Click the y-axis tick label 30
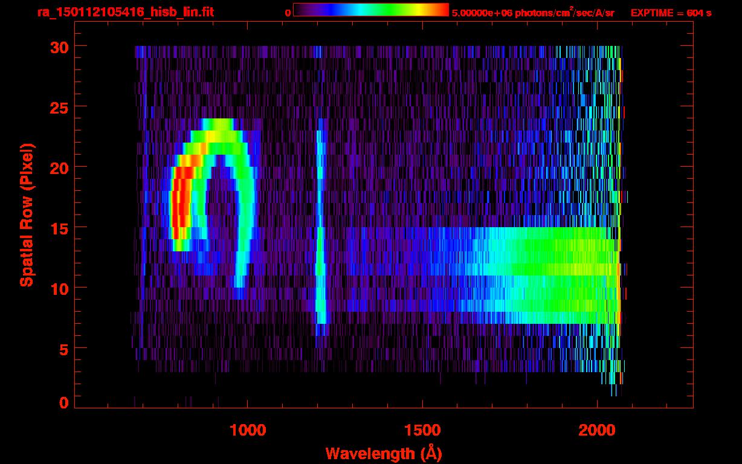 (x=59, y=47)
